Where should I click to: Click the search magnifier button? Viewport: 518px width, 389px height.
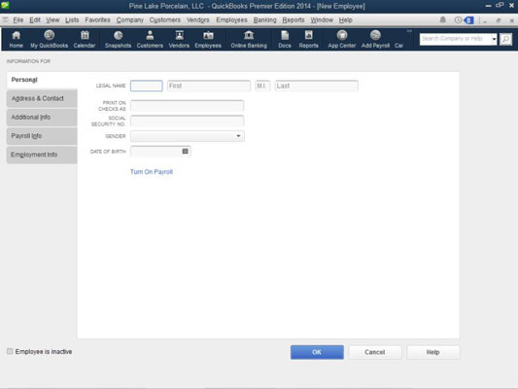505,39
